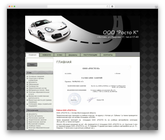Go to the О НАС tab
The height and width of the screenshot is (140, 165).
point(60,55)
